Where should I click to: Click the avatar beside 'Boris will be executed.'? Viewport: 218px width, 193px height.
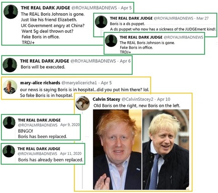tap(10, 65)
